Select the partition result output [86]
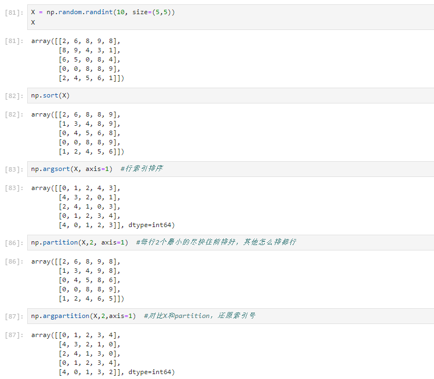Viewport: 434px width, 379px height. 77,280
